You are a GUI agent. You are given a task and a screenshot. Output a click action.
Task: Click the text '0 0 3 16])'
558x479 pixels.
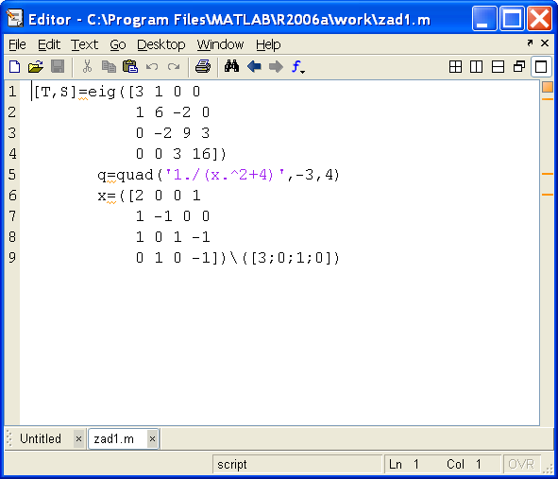[181, 154]
